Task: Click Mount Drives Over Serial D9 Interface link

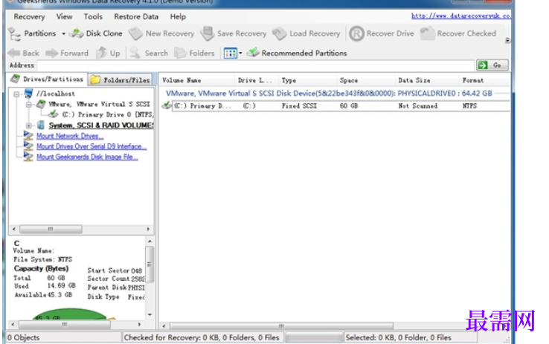Action: (x=91, y=146)
